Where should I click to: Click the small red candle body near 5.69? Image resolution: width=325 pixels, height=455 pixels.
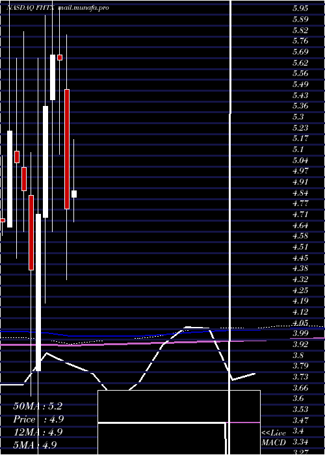click(x=60, y=57)
